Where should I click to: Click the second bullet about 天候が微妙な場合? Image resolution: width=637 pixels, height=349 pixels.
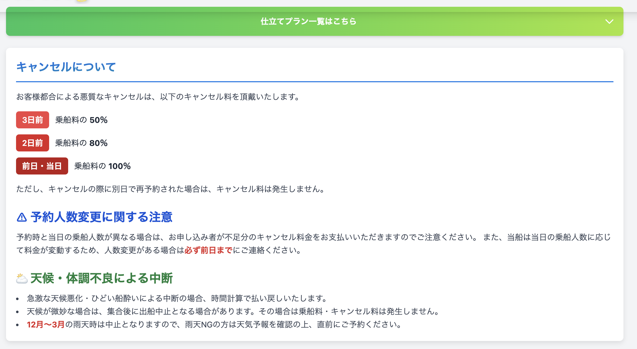(x=233, y=311)
